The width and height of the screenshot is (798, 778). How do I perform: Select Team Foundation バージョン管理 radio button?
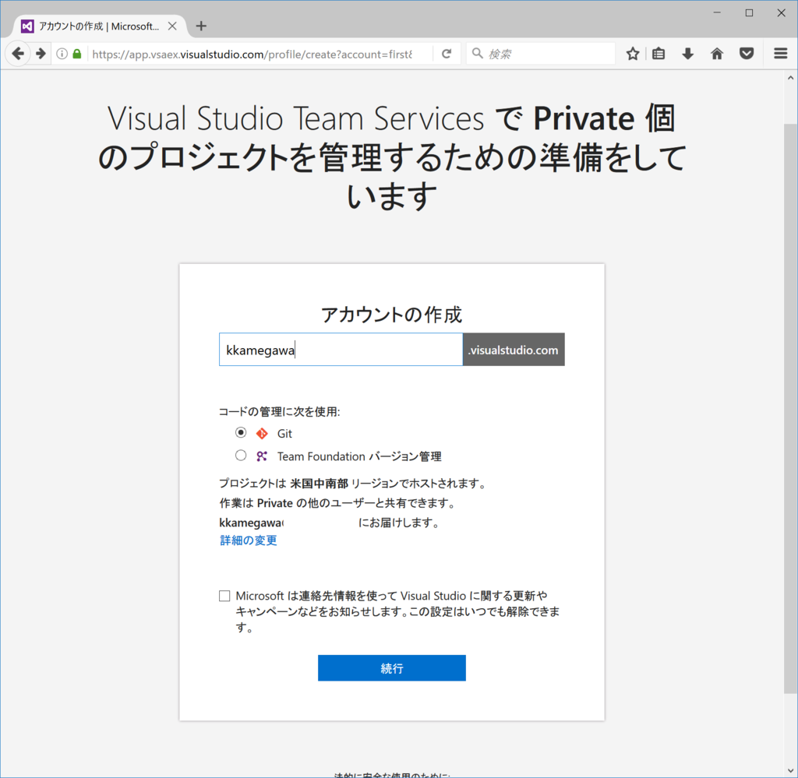coord(241,456)
